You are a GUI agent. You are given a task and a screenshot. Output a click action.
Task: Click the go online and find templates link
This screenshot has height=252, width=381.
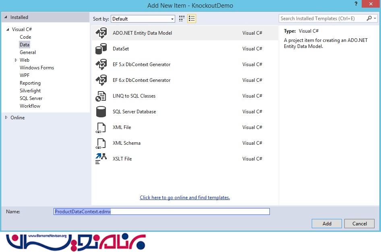click(x=184, y=198)
